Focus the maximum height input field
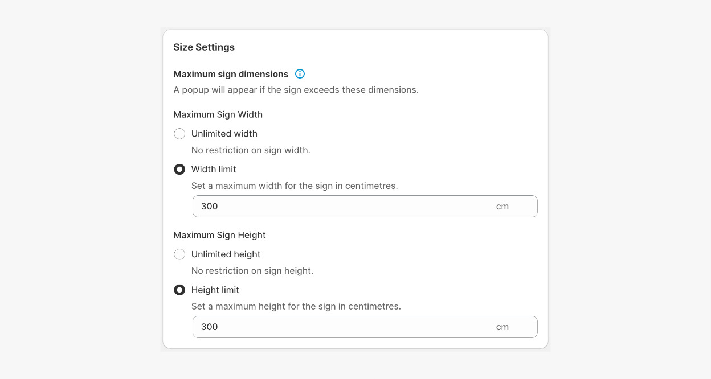Screen dimensions: 711x379 point(342,327)
